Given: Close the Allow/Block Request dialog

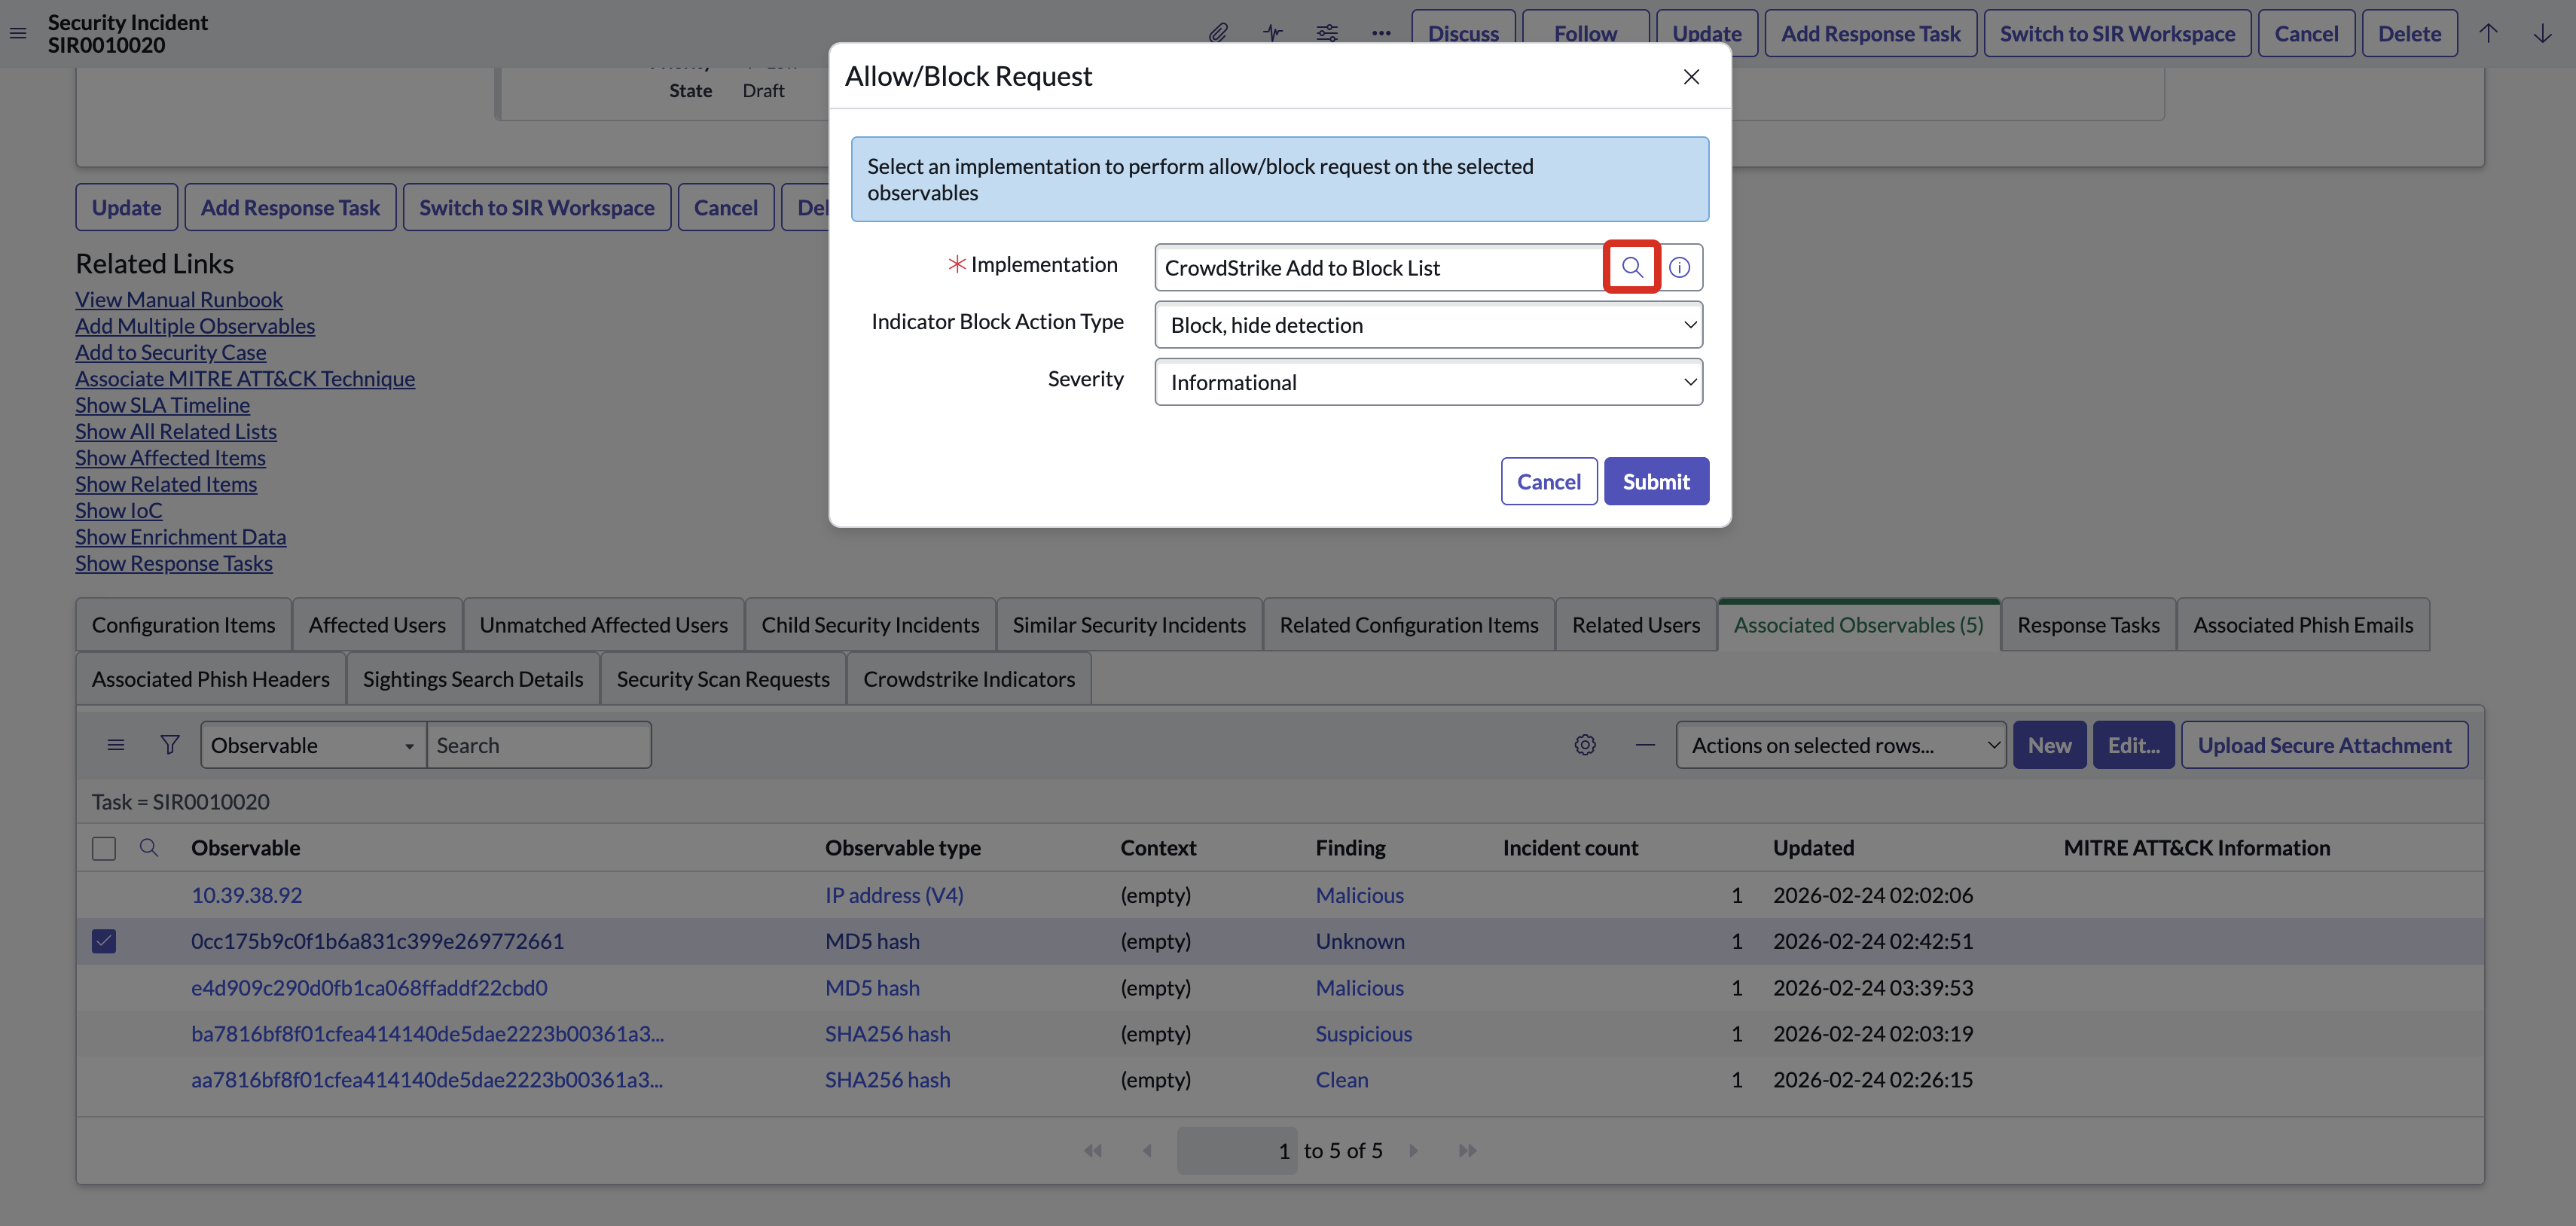Looking at the screenshot, I should pyautogui.click(x=1691, y=77).
